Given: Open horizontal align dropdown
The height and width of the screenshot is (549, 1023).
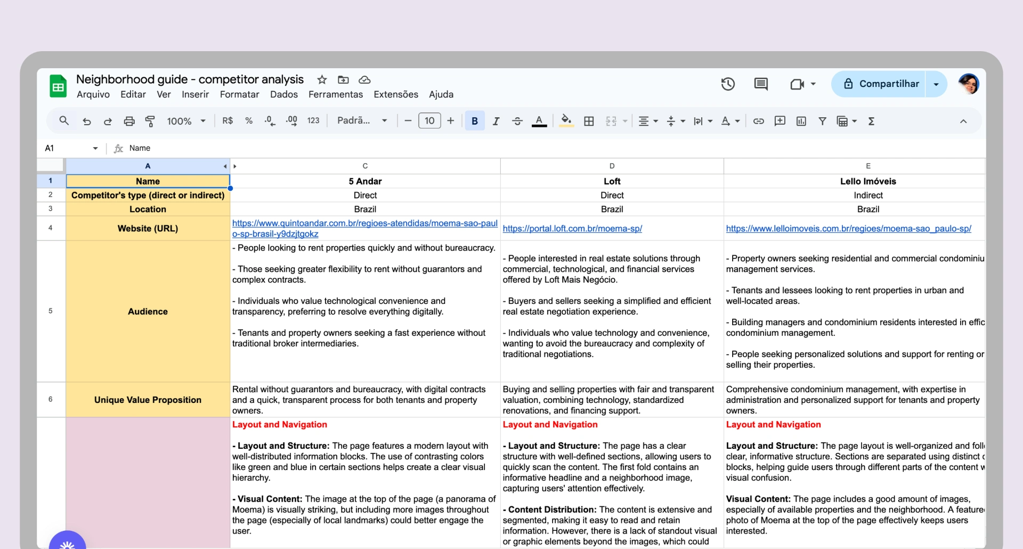Looking at the screenshot, I should point(648,121).
